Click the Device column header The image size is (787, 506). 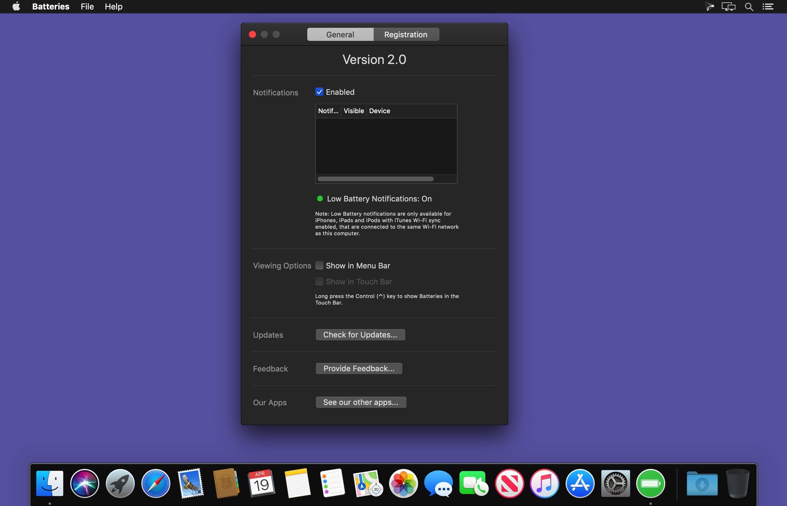pos(380,111)
